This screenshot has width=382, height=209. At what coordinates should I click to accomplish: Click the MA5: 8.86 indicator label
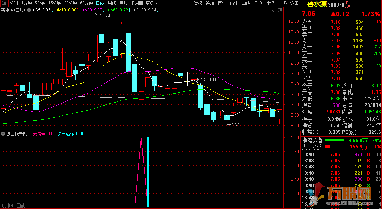[43, 10]
